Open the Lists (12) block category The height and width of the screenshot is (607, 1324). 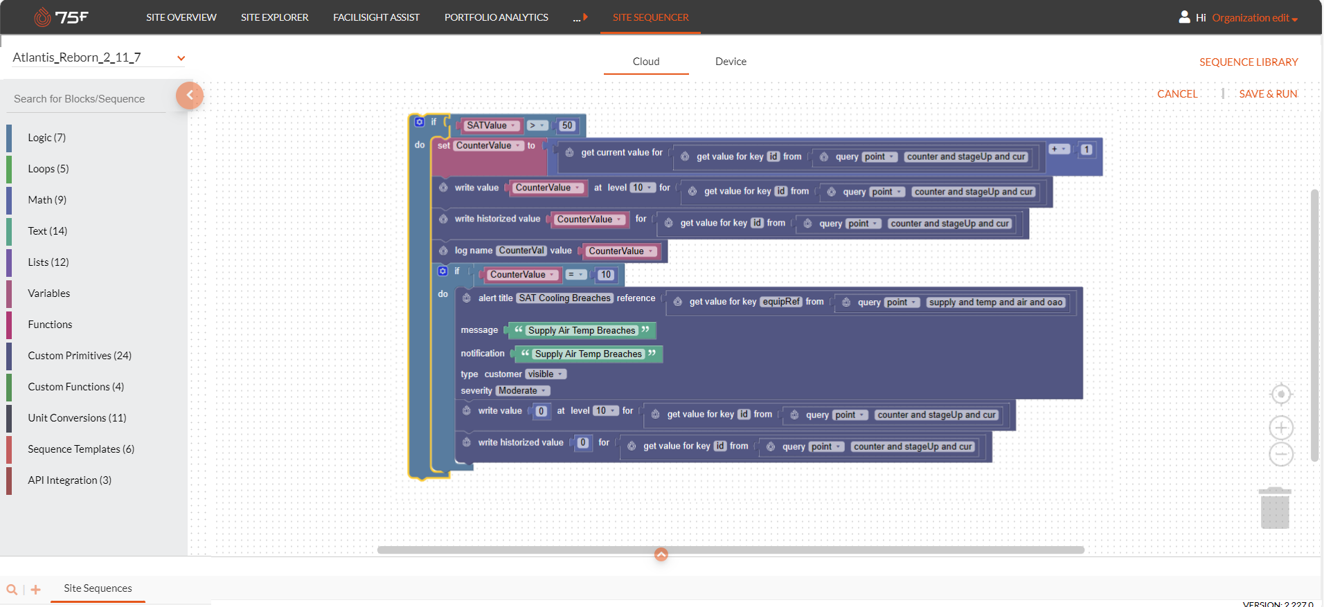tap(48, 262)
